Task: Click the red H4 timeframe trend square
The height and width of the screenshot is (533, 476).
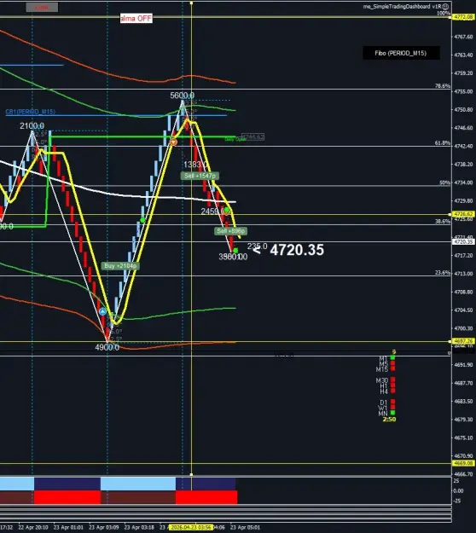Action: (x=393, y=391)
